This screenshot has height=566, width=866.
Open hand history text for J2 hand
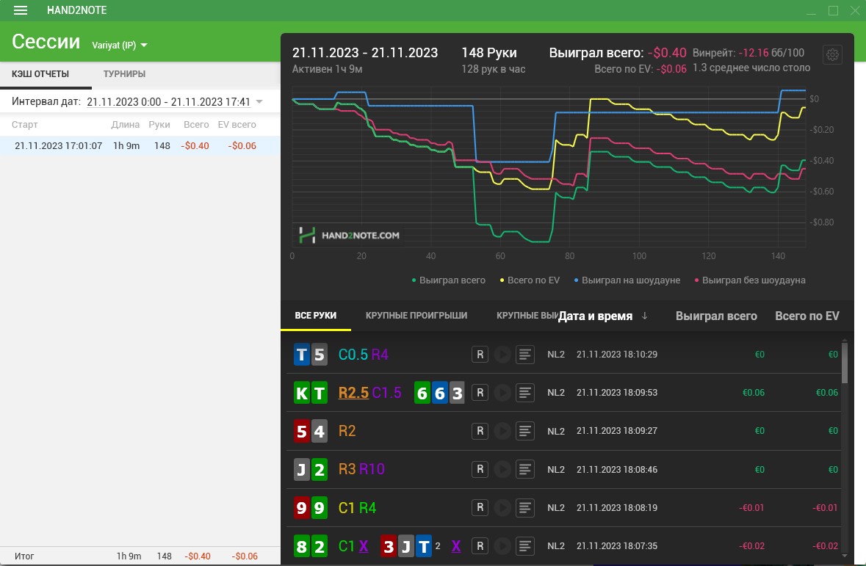524,469
